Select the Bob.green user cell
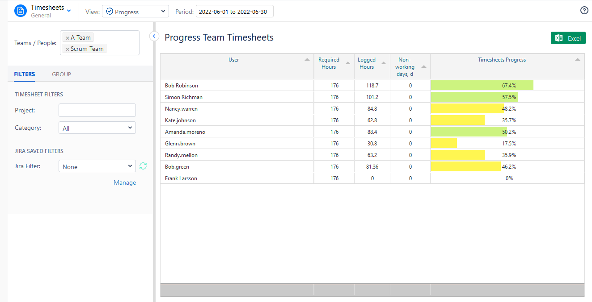Viewport: 592px width, 302px height. pos(237,166)
